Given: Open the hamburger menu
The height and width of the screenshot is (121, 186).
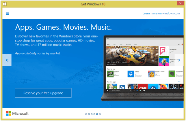Looking at the screenshot, I should coord(8,14).
